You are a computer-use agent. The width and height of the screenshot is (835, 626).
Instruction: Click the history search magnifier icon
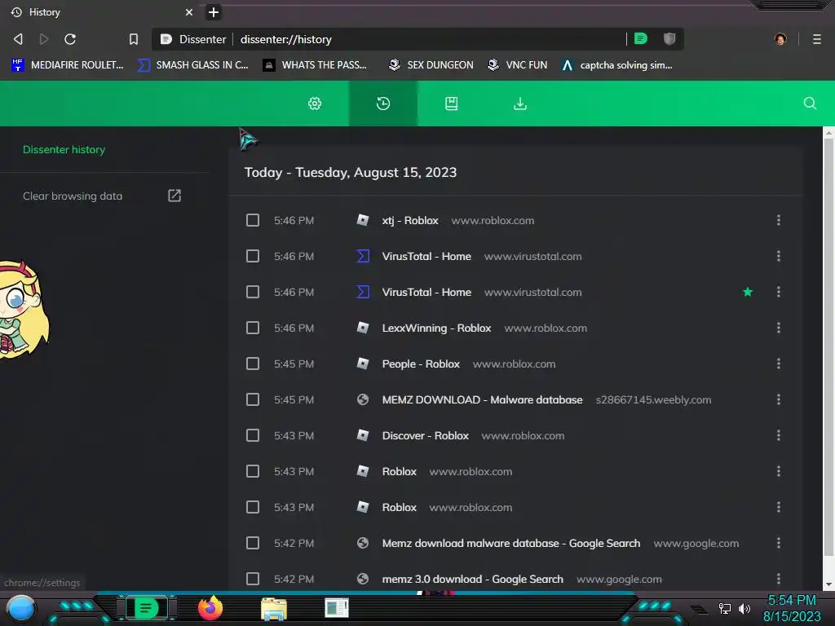[x=810, y=104]
